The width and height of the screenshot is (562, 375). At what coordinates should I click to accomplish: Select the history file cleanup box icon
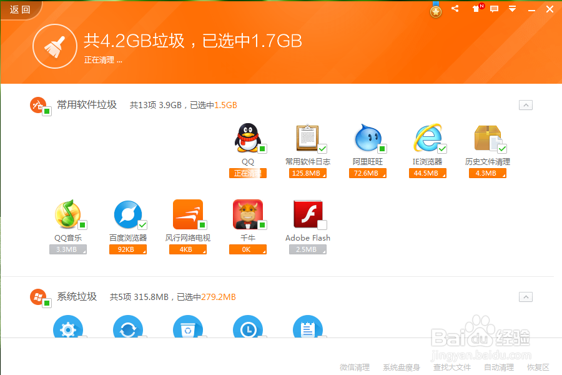[x=488, y=137]
